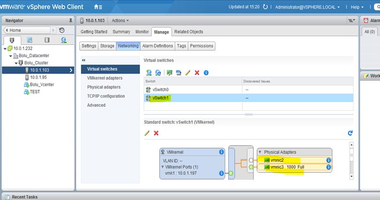Click the Home icon in the top banner
Screen dimensions: 380x200
(x=98, y=7)
